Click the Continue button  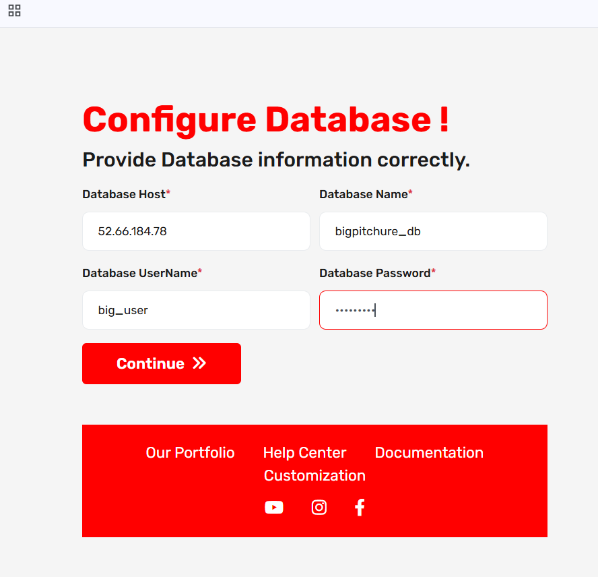162,363
